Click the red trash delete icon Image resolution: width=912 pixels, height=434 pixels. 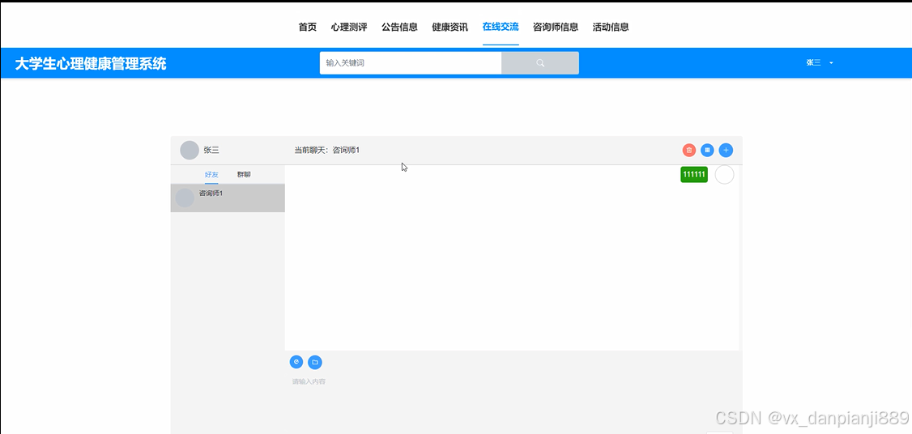[689, 150]
